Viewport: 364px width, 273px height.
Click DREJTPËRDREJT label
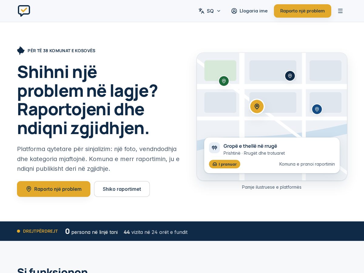point(40,231)
